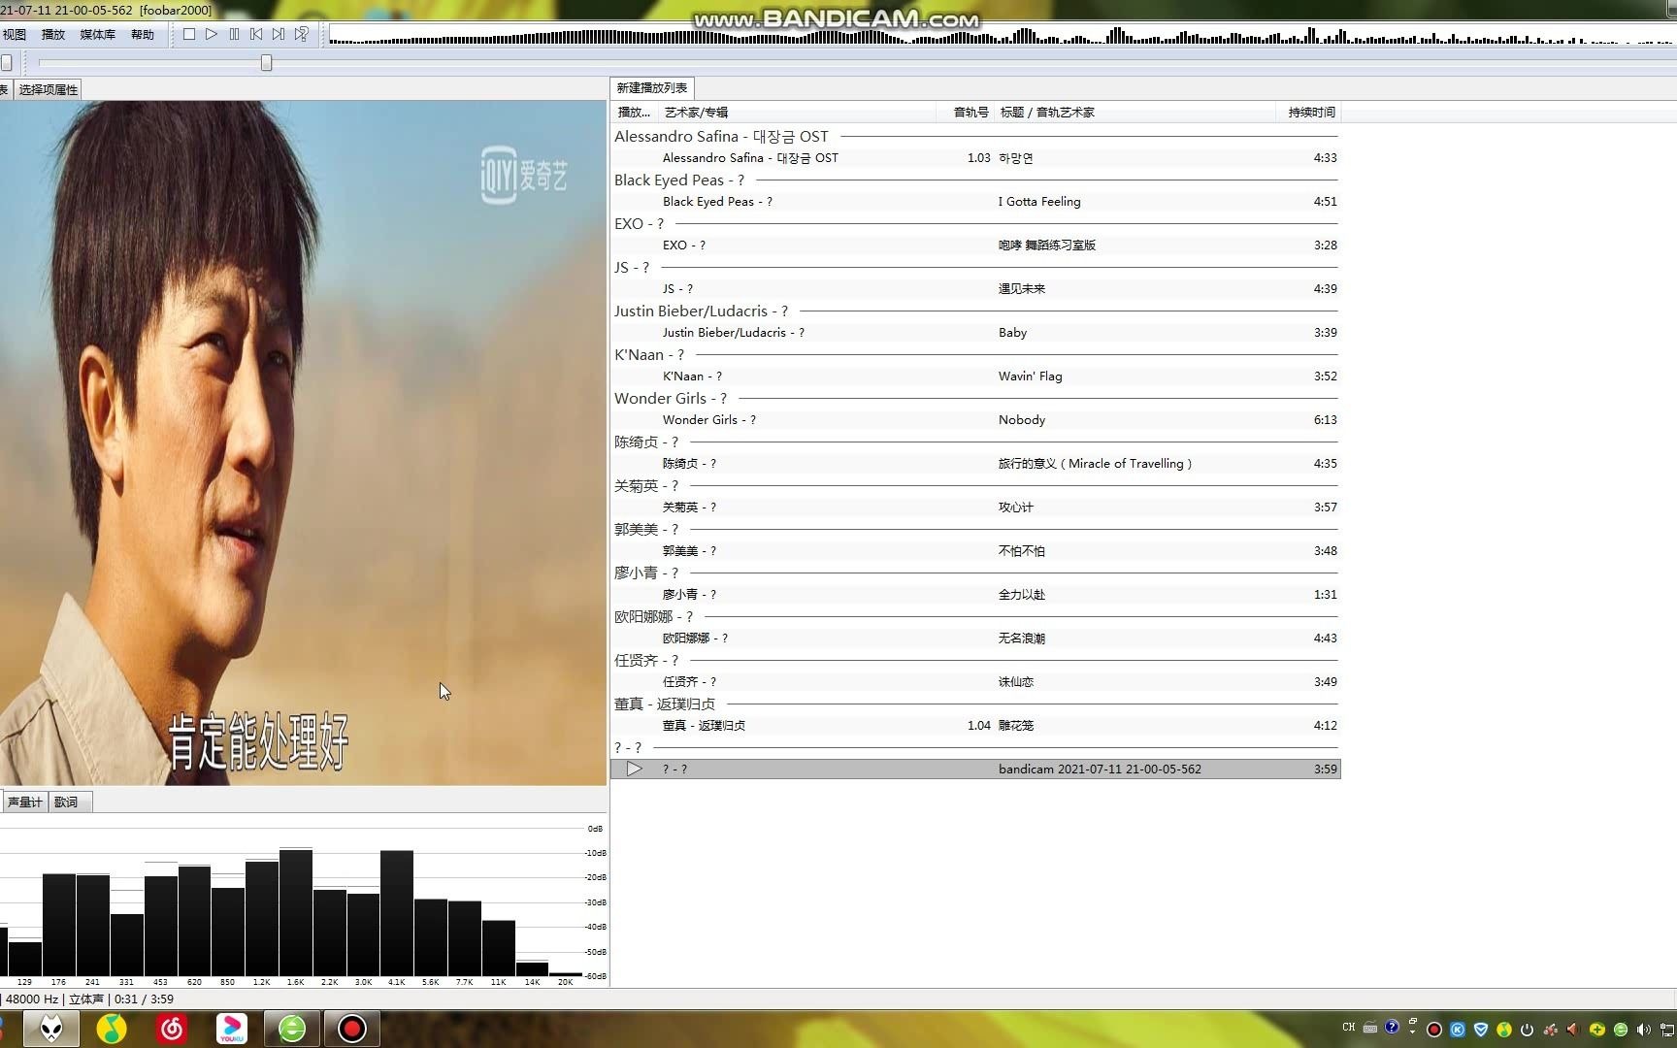Select the 无名浪潮 track
1677x1048 pixels.
click(x=975, y=638)
